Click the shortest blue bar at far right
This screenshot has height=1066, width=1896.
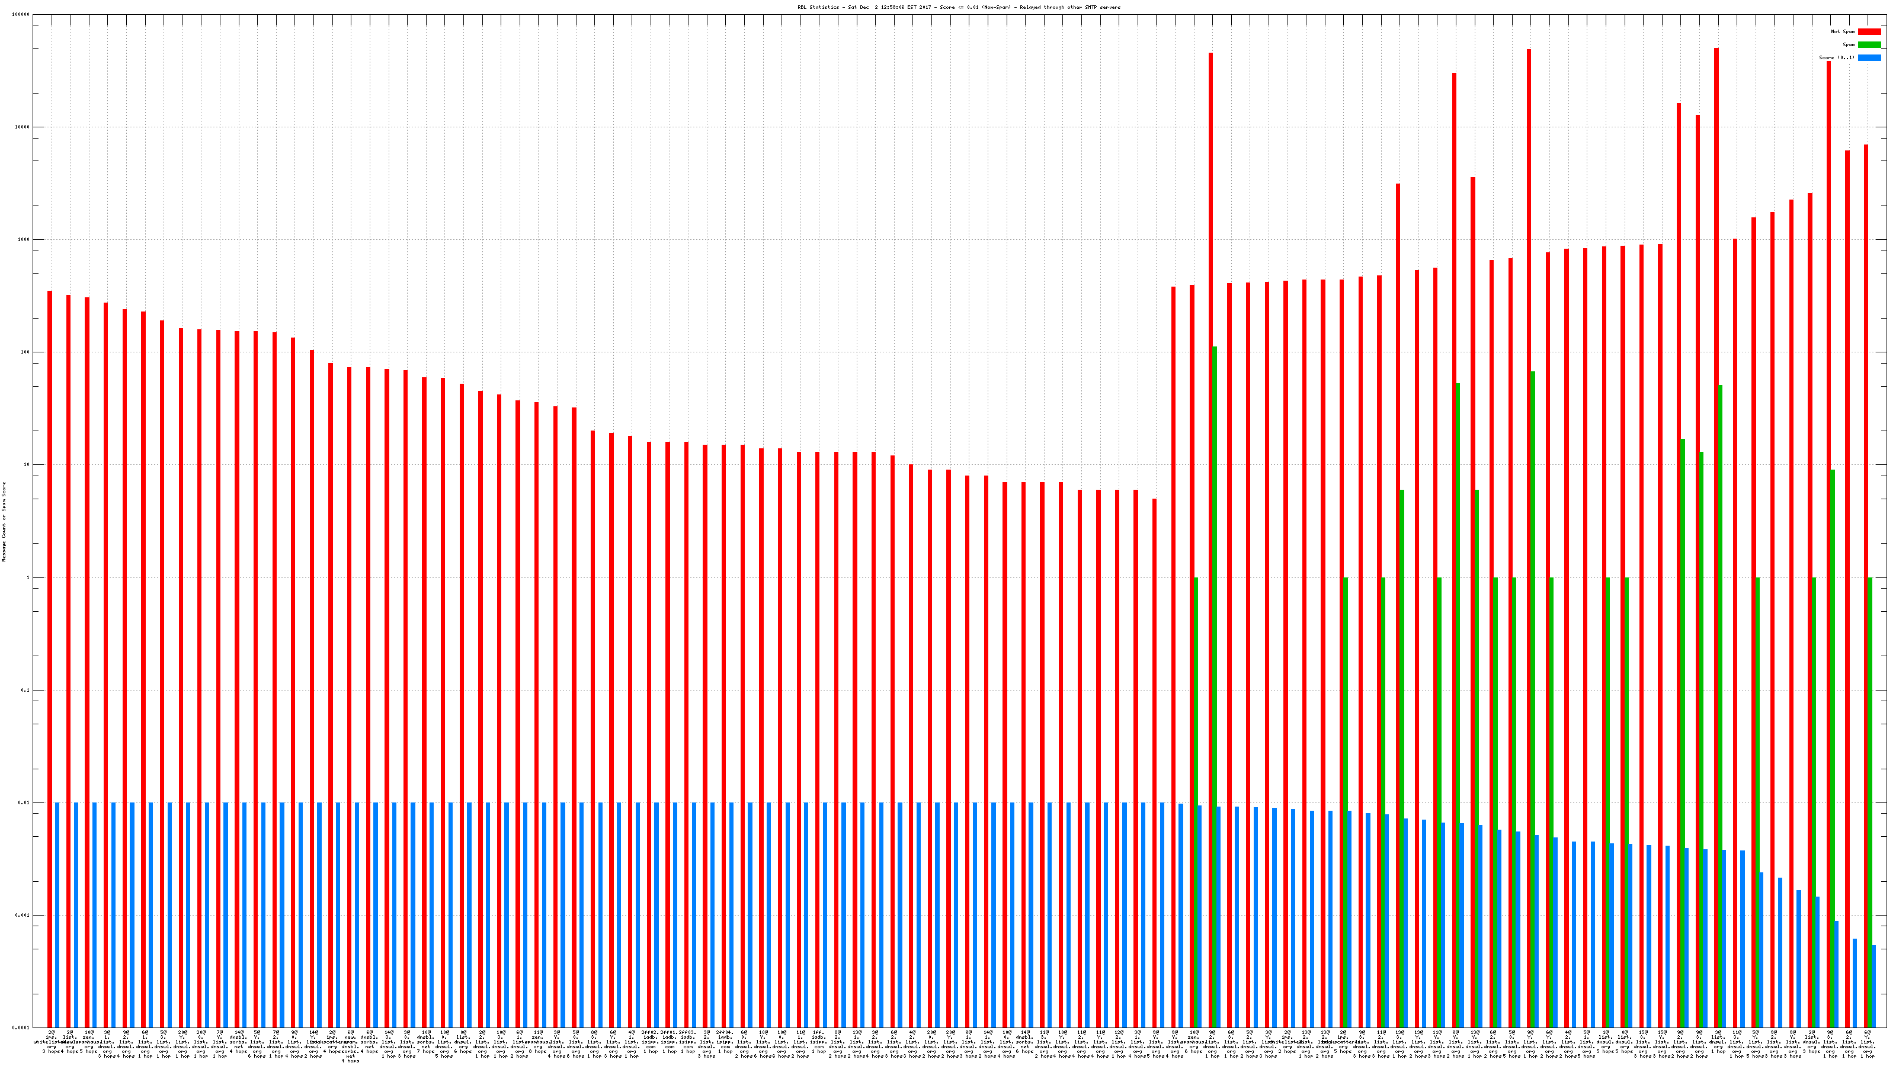point(1873,986)
